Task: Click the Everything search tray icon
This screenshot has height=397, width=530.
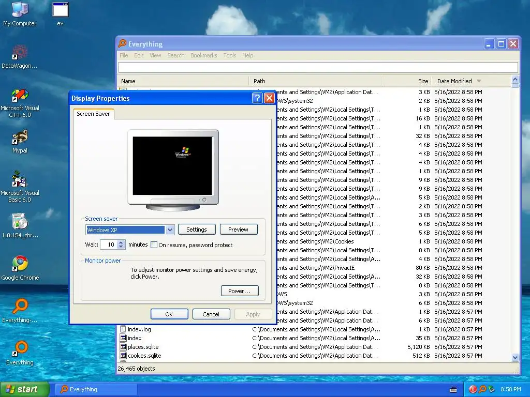Action: point(482,389)
